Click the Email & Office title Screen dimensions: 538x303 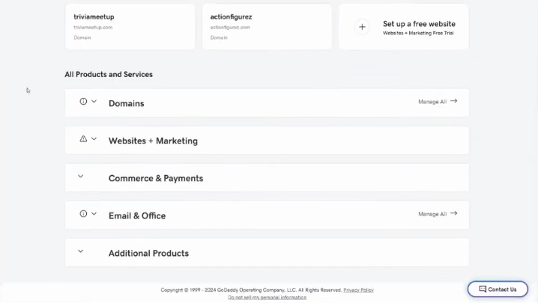pos(137,216)
